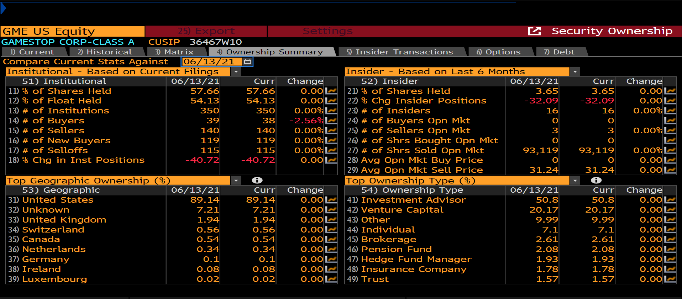Screen dimensions: 682x299
Task: Open chart icon for # of Selloffs
Action: coord(331,151)
